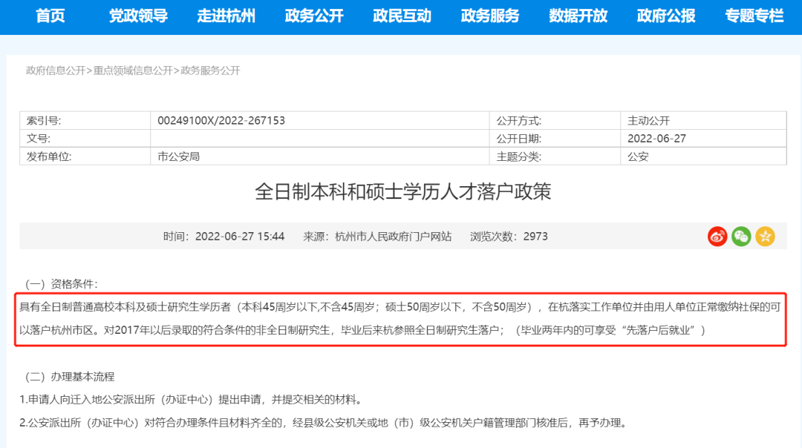This screenshot has width=802, height=448.
Task: Click the source 杭州市人民政府门户网站 text
Action: pos(393,237)
